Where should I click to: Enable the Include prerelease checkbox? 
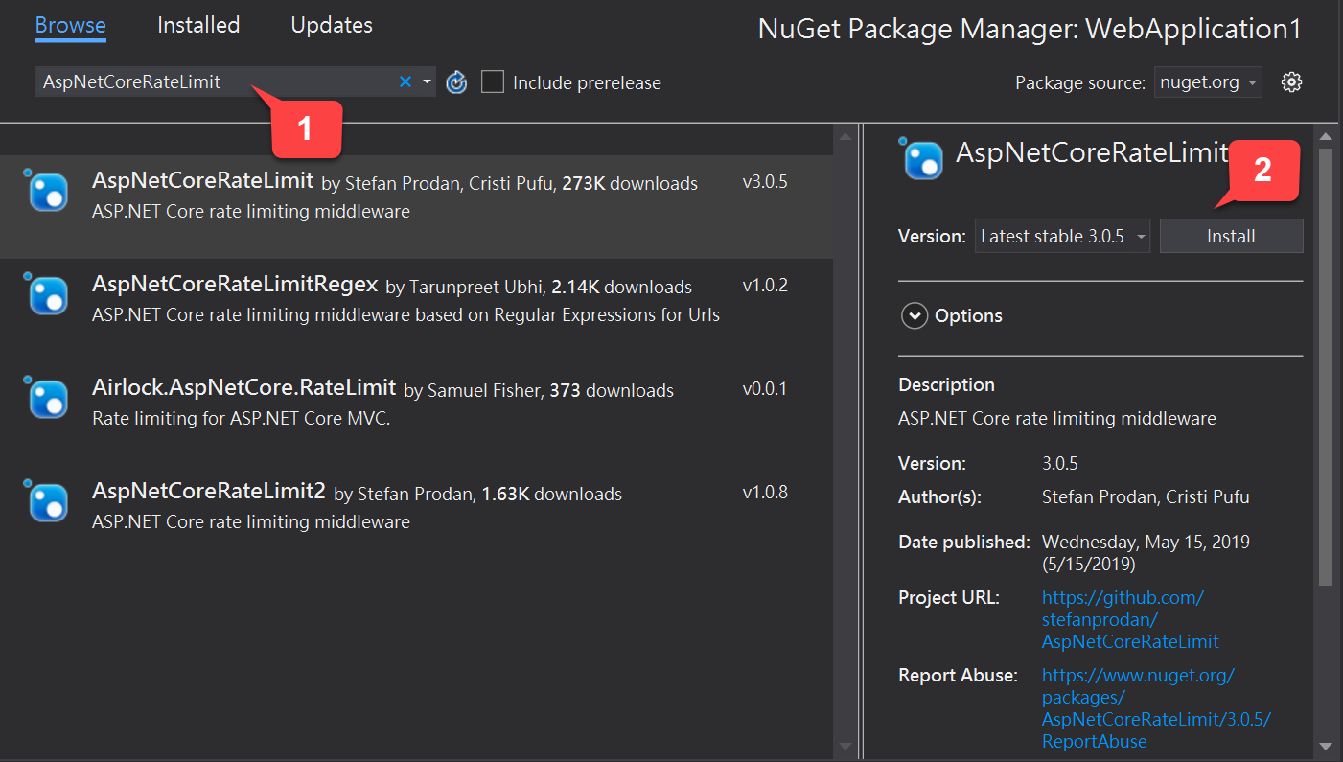pyautogui.click(x=493, y=81)
